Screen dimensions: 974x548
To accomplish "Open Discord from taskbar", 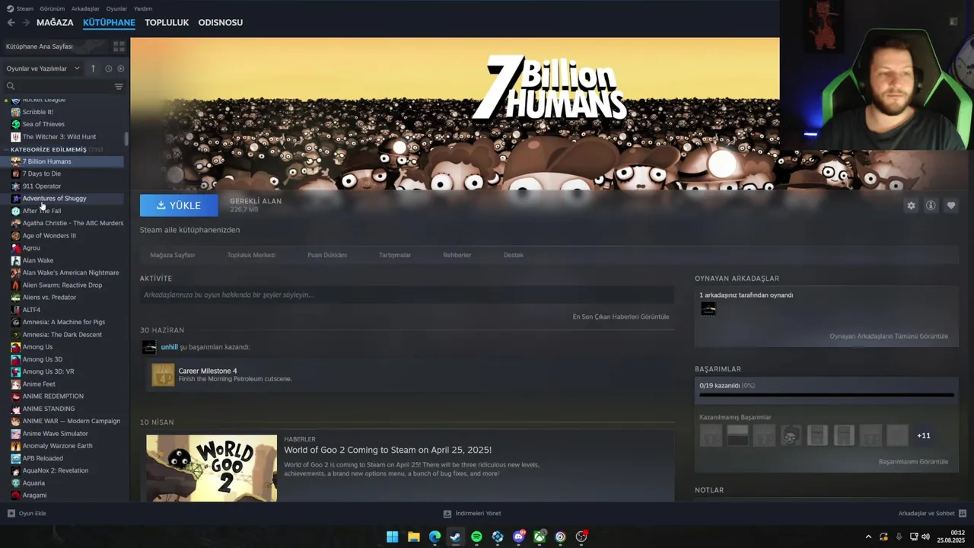I will click(x=519, y=537).
